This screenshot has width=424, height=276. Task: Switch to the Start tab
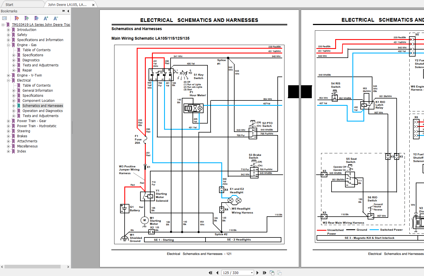click(9, 5)
